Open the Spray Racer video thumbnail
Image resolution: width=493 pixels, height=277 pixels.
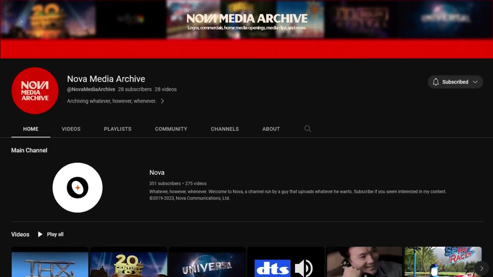coord(443,262)
